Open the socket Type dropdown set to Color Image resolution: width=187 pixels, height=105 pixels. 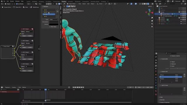tap(54, 20)
